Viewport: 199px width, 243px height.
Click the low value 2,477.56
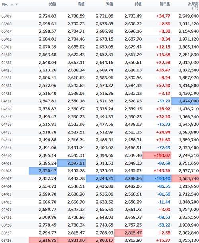[105, 124]
